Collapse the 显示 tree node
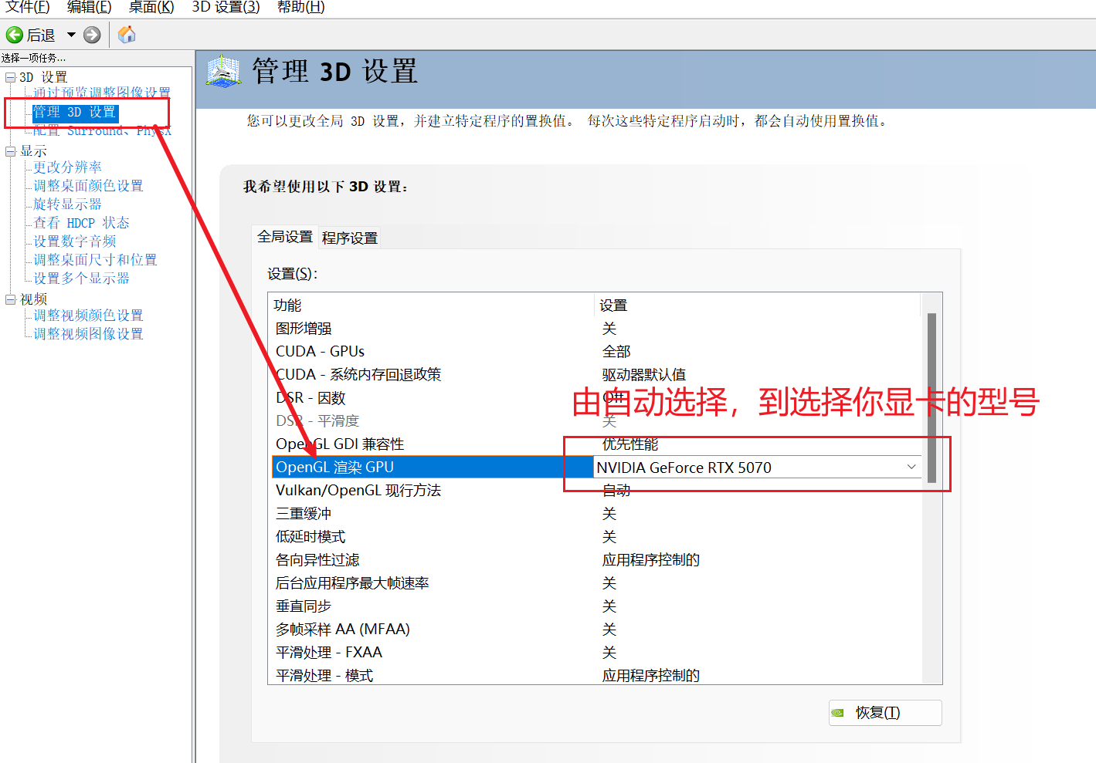 11,151
